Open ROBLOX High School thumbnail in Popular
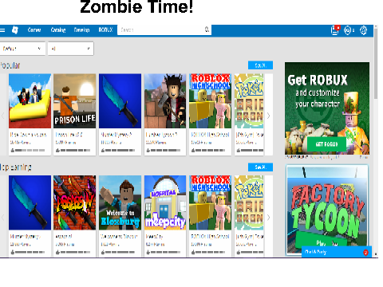The image size is (383, 287). pyautogui.click(x=210, y=101)
